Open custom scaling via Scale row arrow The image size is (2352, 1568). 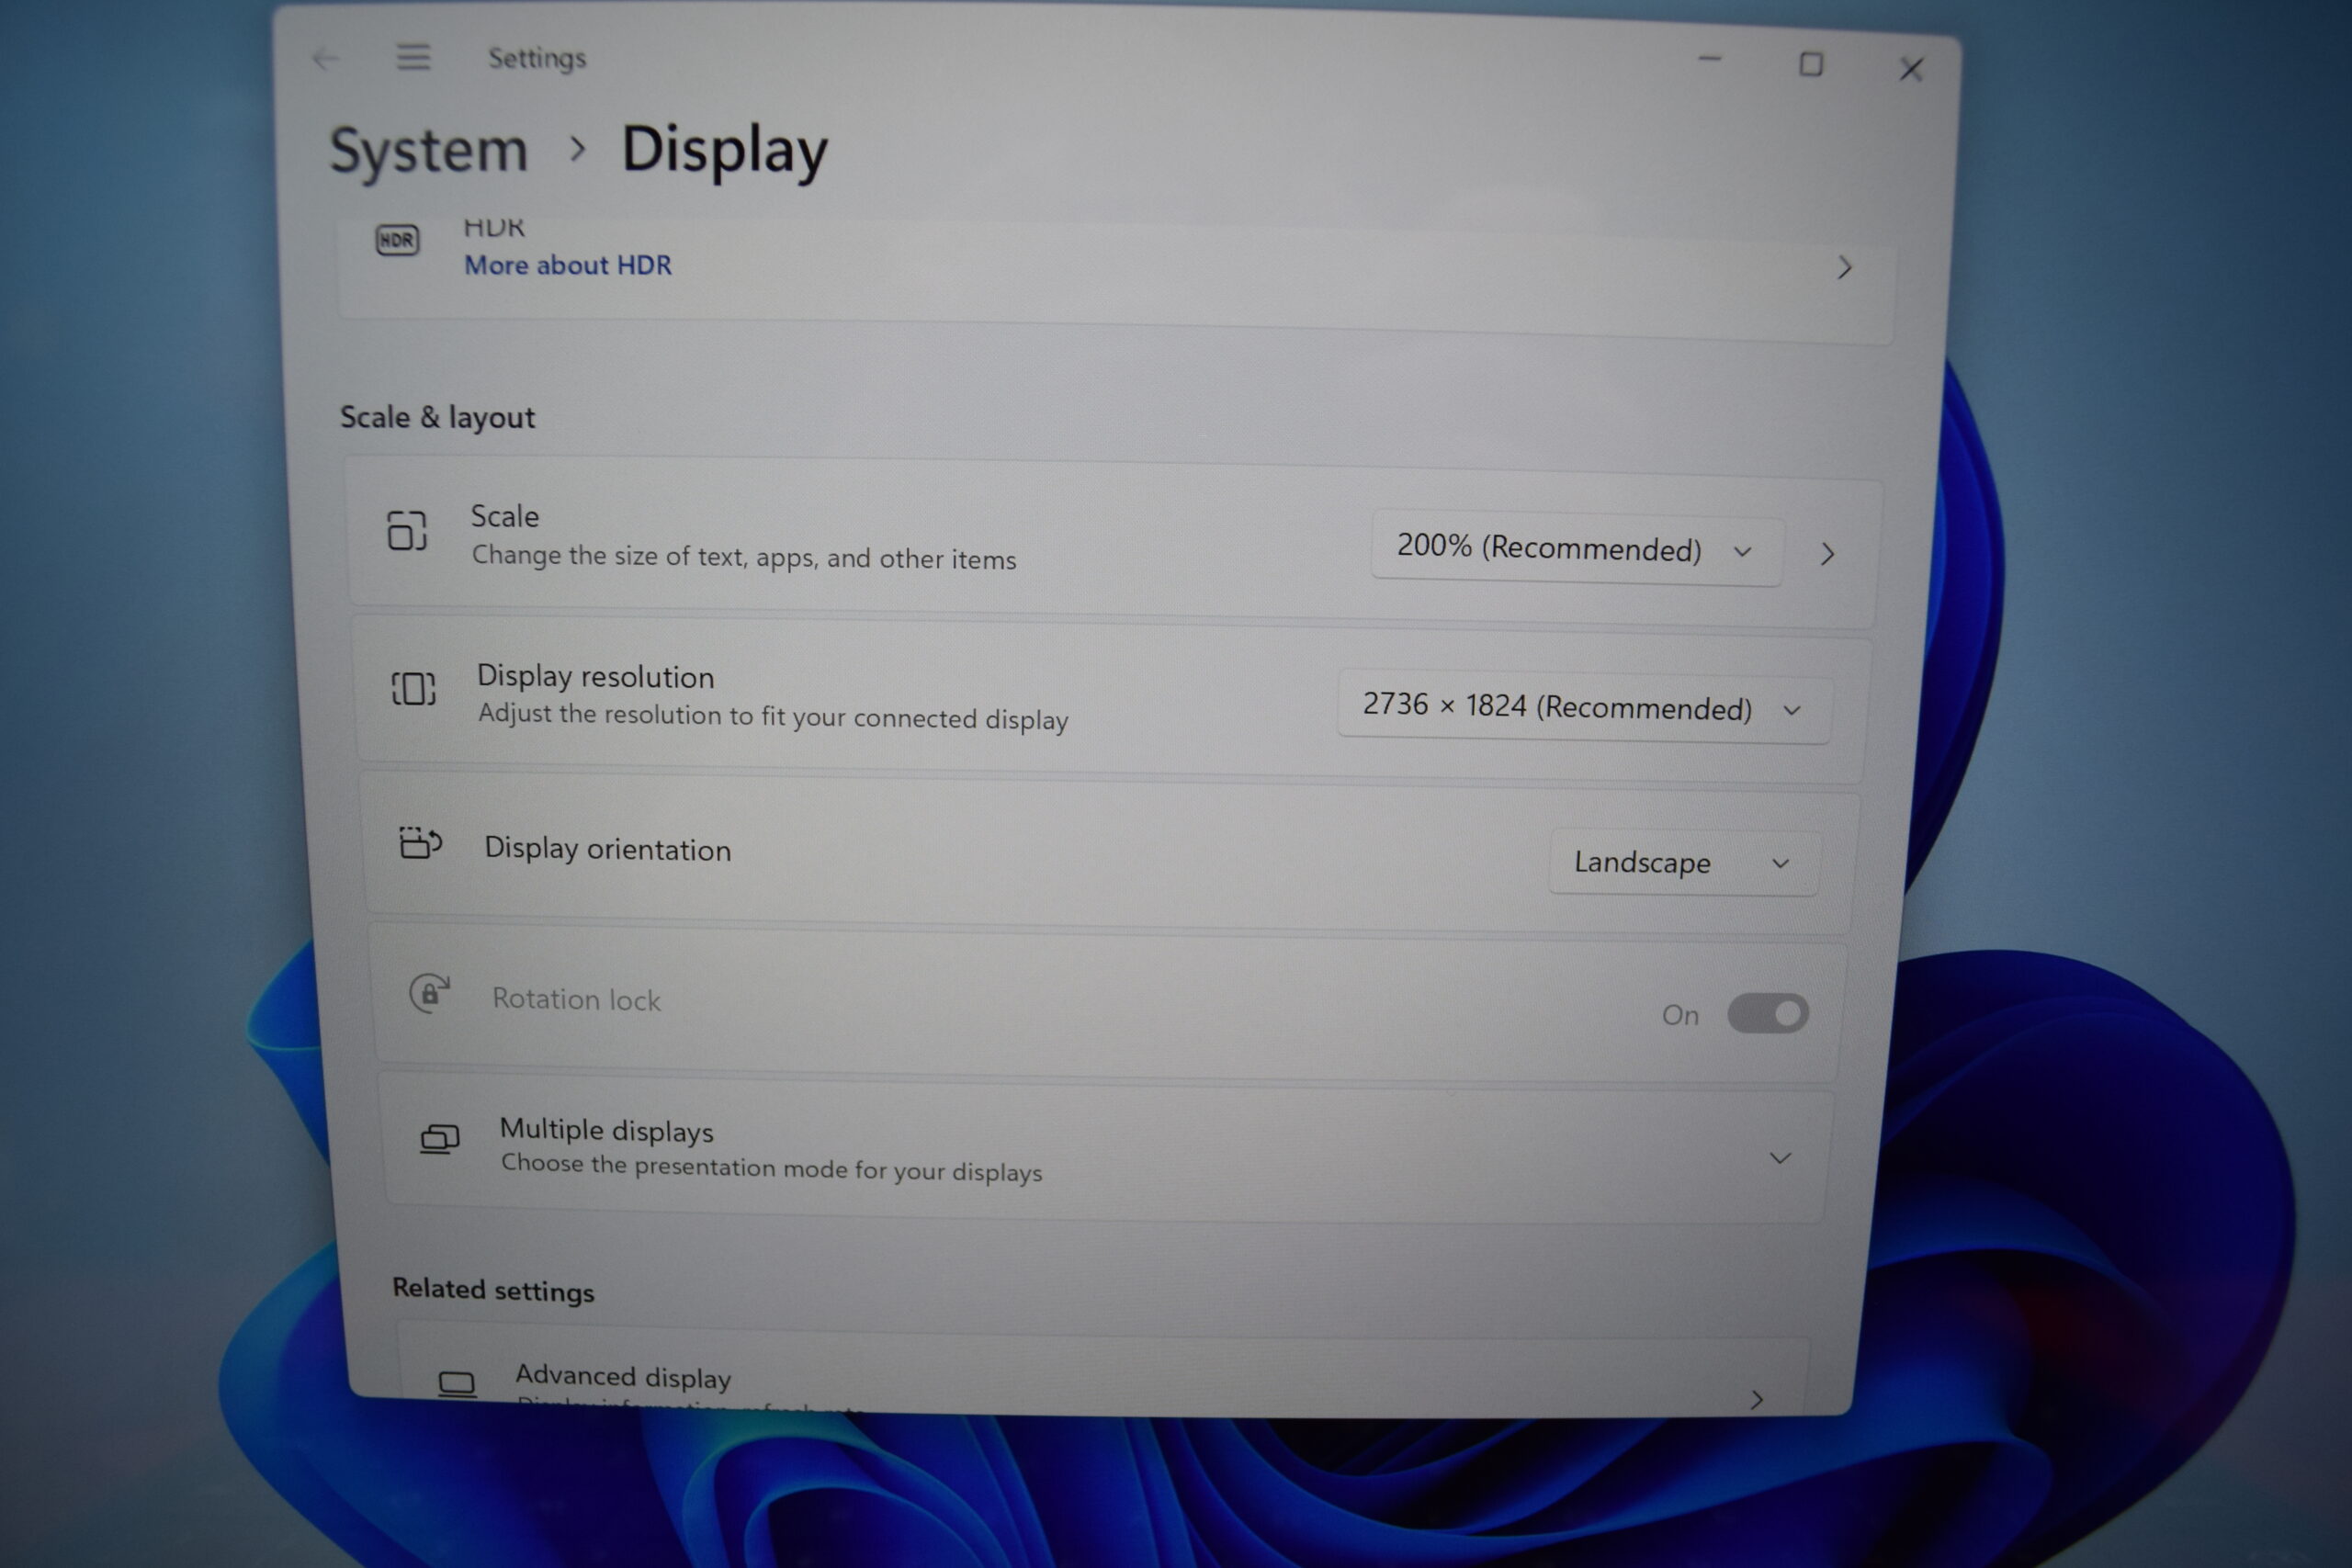(1828, 554)
